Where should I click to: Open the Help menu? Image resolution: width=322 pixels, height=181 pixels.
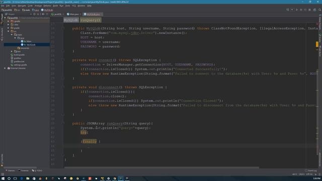pyautogui.click(x=89, y=6)
